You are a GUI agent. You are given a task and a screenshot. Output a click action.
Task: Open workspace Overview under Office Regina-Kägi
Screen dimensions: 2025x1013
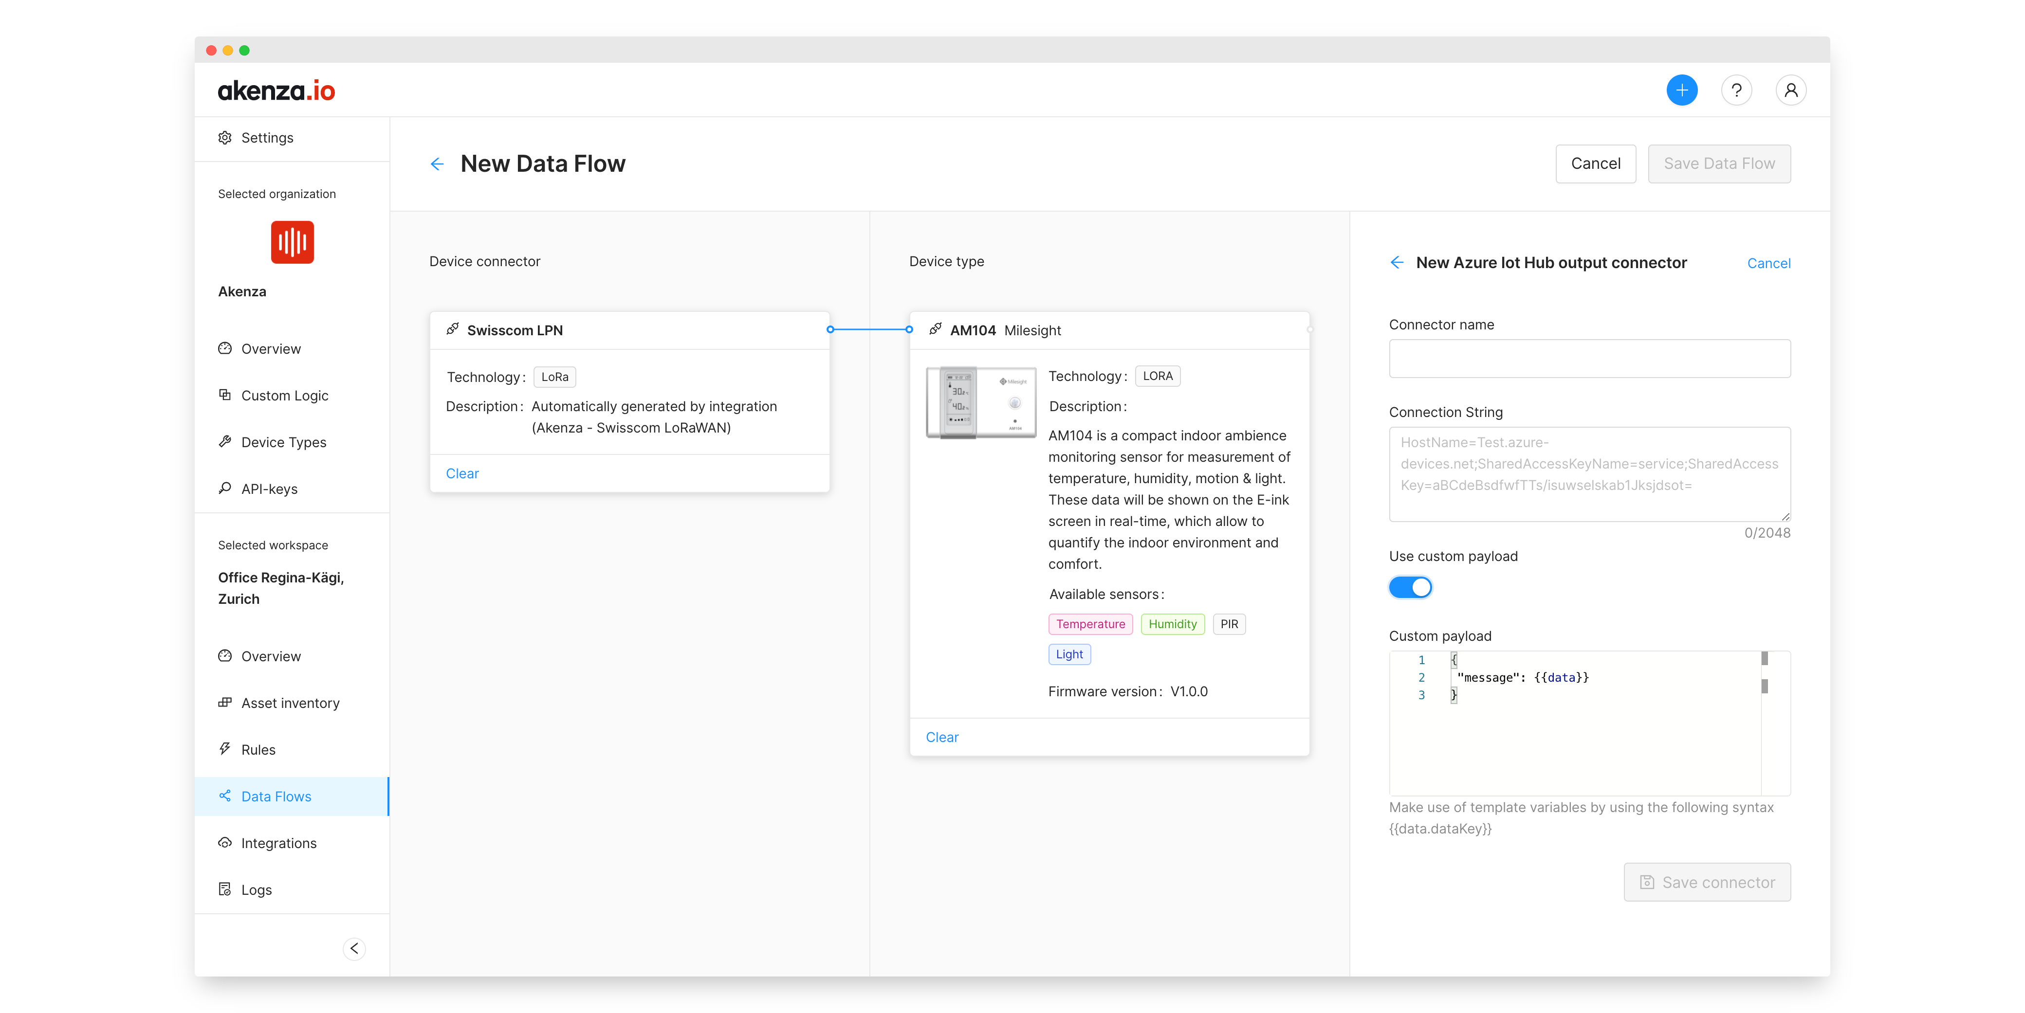292,656
